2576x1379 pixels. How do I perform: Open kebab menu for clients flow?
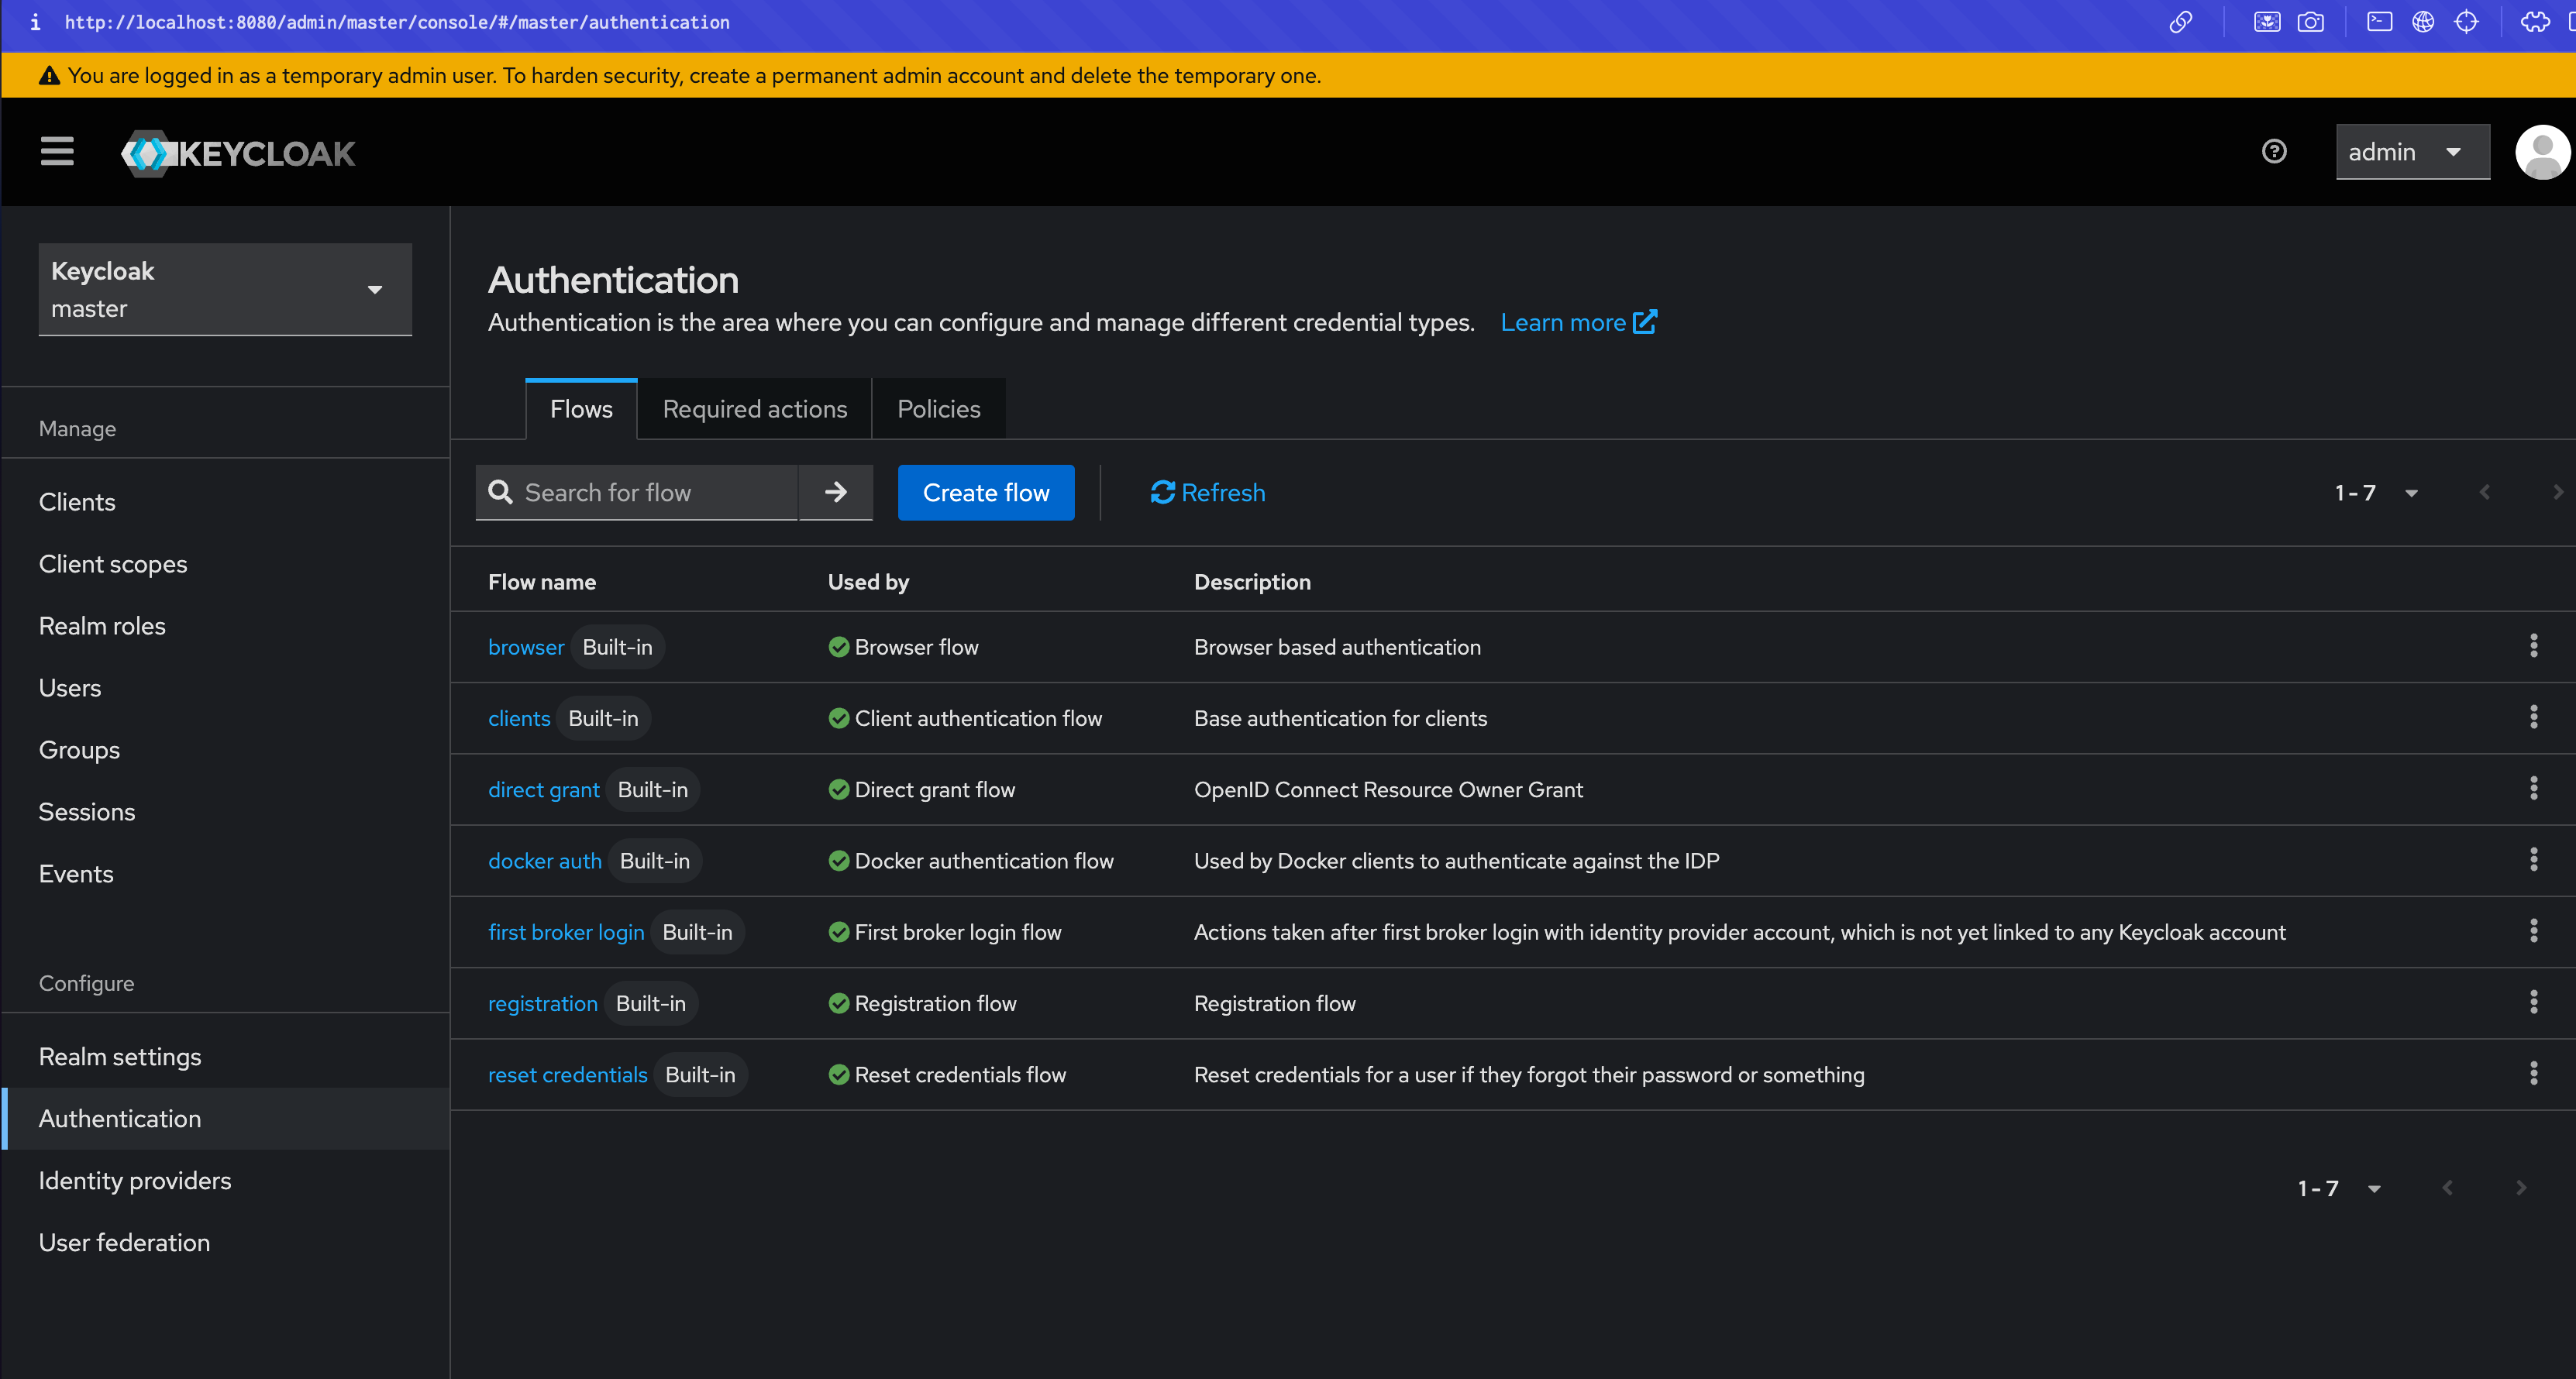2533,717
